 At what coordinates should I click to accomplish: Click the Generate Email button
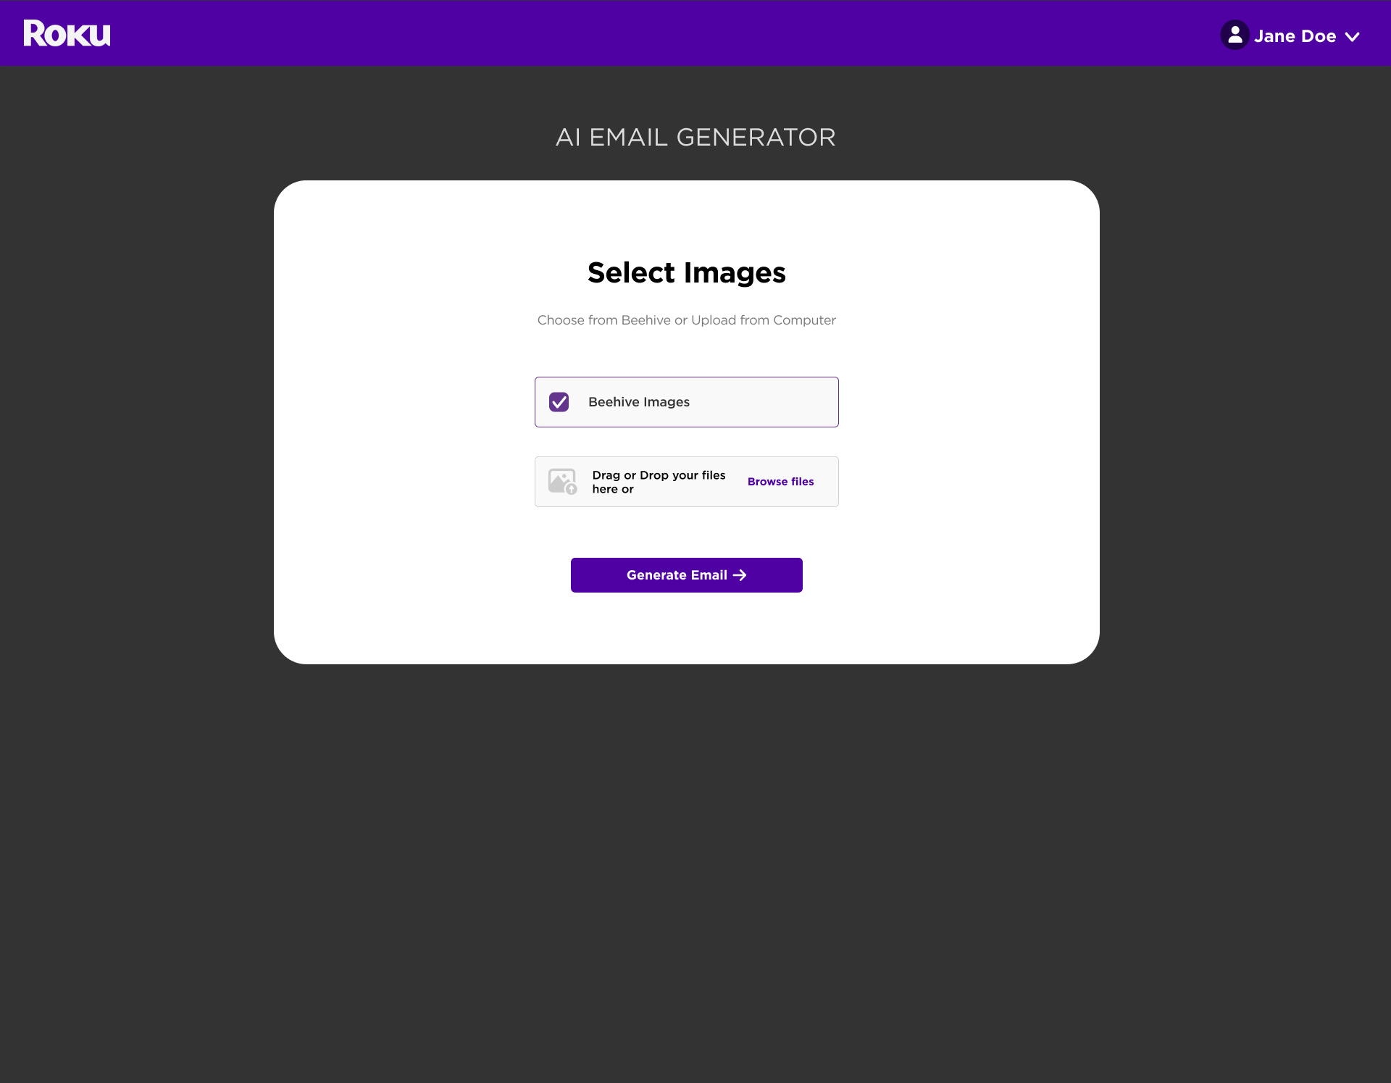pyautogui.click(x=686, y=575)
